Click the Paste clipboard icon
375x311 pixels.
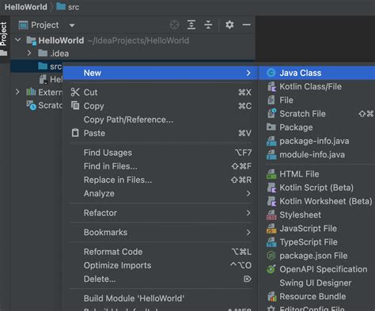tap(75, 133)
